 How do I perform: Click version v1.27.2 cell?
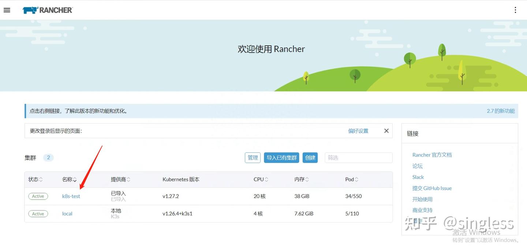(171, 196)
